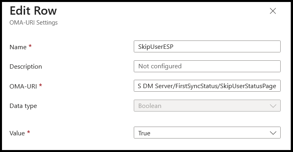Click the greyed-out Boolean data type box
Image resolution: width=293 pixels, height=152 pixels.
pos(207,106)
